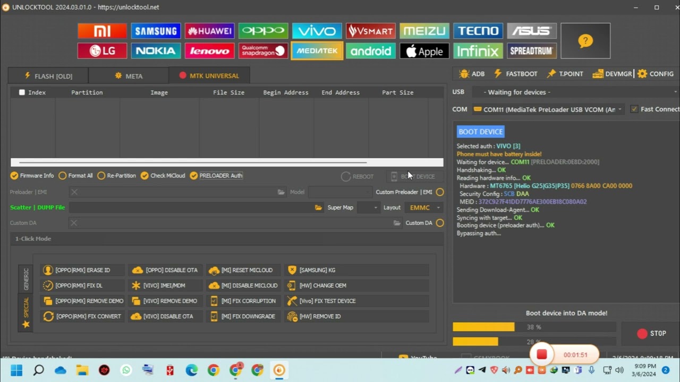Select the Spreadtrum chipset icon
The width and height of the screenshot is (680, 382).
click(x=531, y=51)
